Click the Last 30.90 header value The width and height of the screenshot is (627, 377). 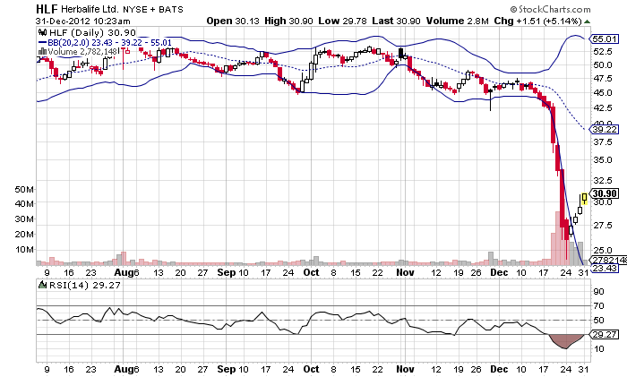click(x=396, y=21)
